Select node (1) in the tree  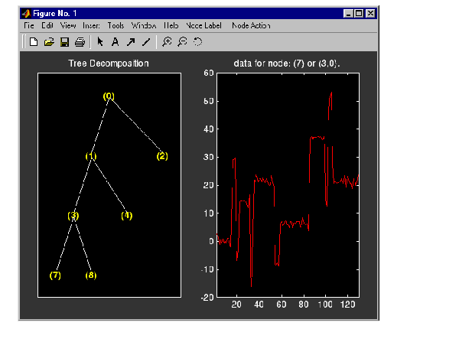(91, 156)
